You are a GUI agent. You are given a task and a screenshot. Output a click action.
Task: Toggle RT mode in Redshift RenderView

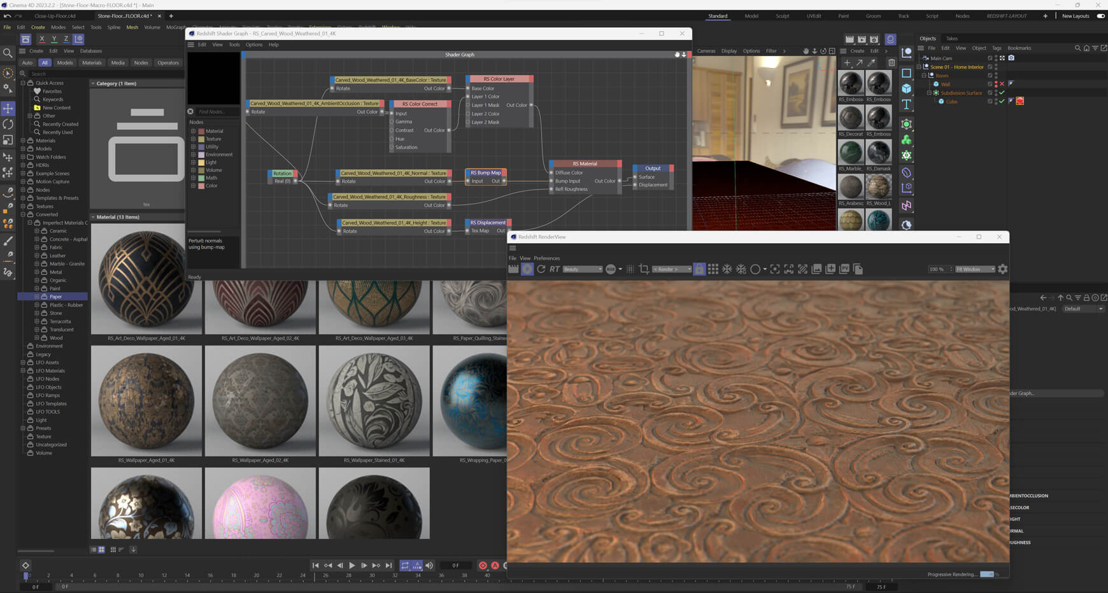[555, 269]
